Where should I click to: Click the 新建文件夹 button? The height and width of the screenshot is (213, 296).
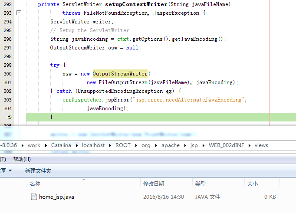click(38, 171)
